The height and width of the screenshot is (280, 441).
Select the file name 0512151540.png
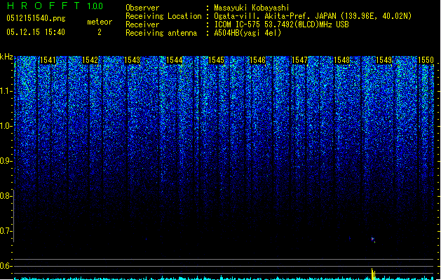coord(36,18)
